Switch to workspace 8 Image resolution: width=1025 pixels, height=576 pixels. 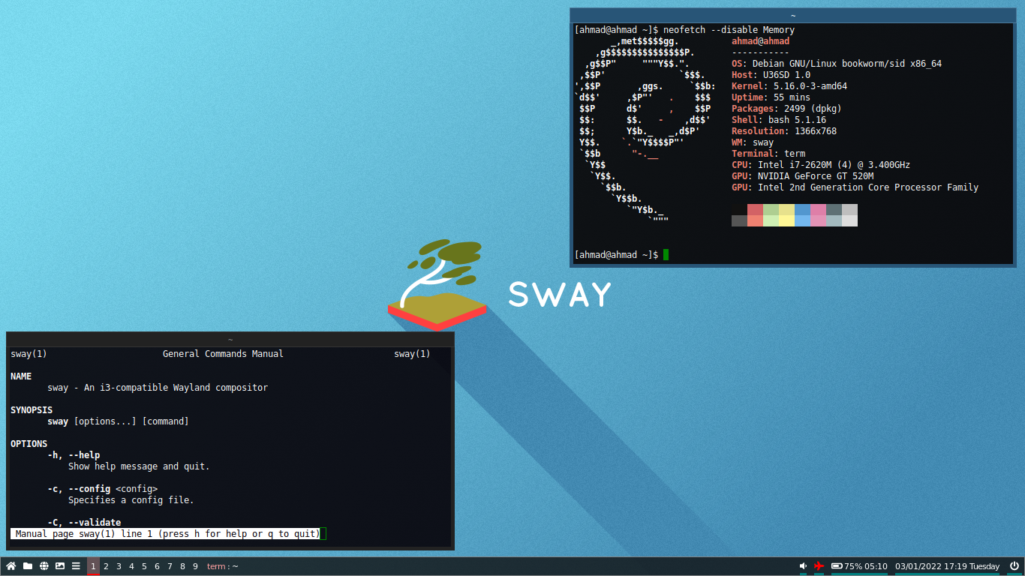182,566
